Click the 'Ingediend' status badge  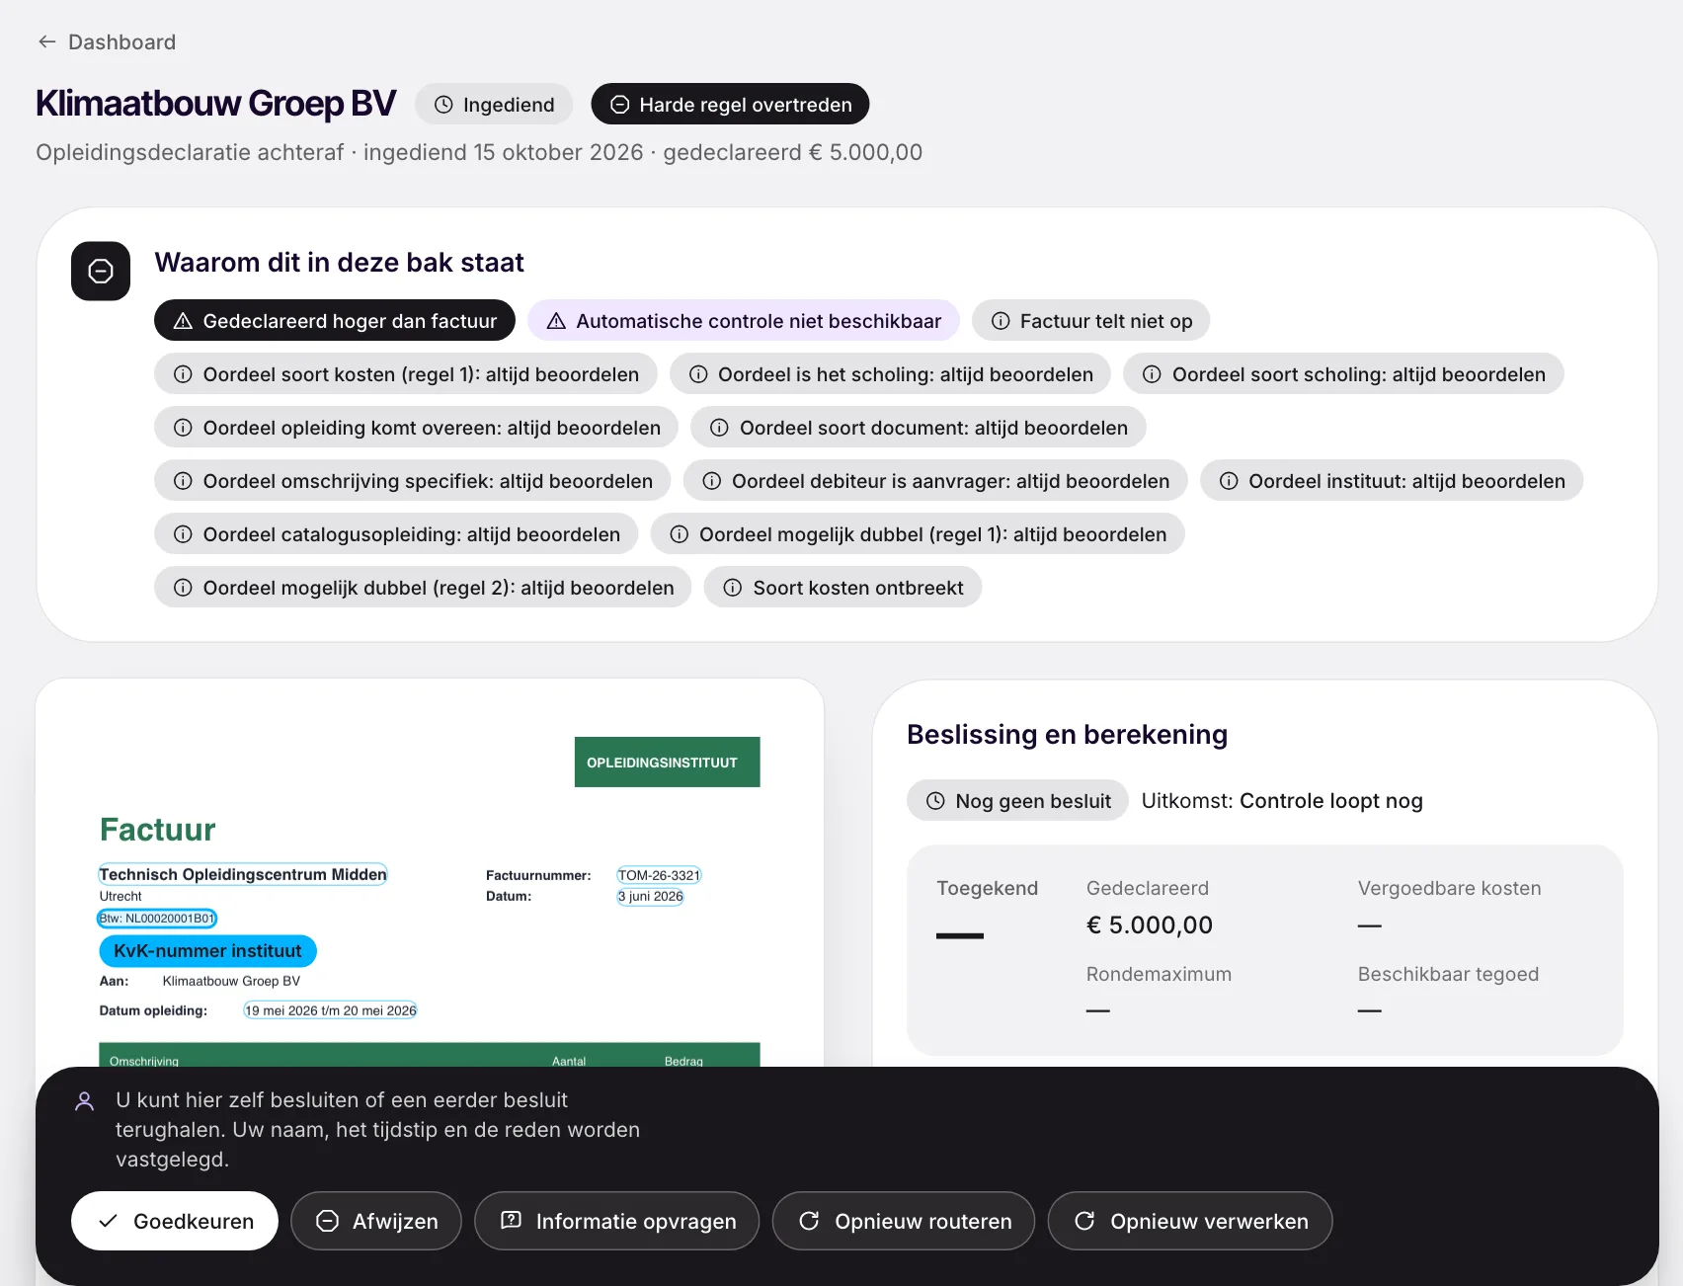coord(494,104)
